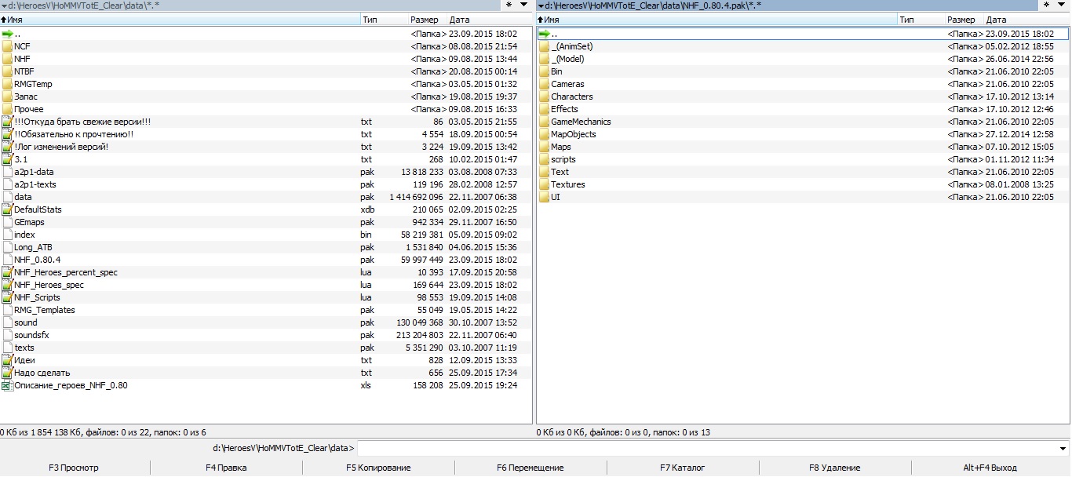Click the NTBF folder icon
This screenshot has height=477, width=1072.
pos(7,71)
